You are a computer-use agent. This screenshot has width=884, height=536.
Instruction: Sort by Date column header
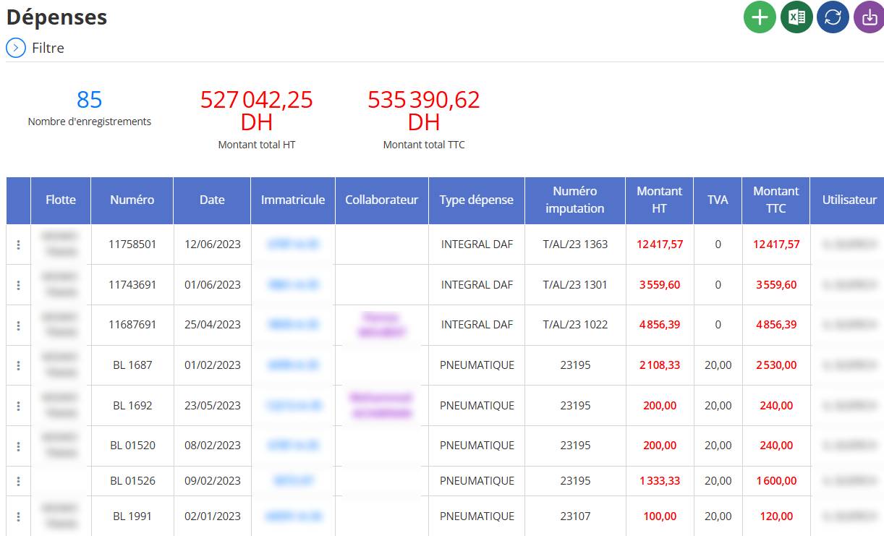pyautogui.click(x=212, y=200)
